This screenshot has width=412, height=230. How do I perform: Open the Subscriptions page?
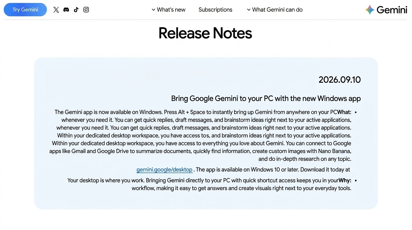215,10
